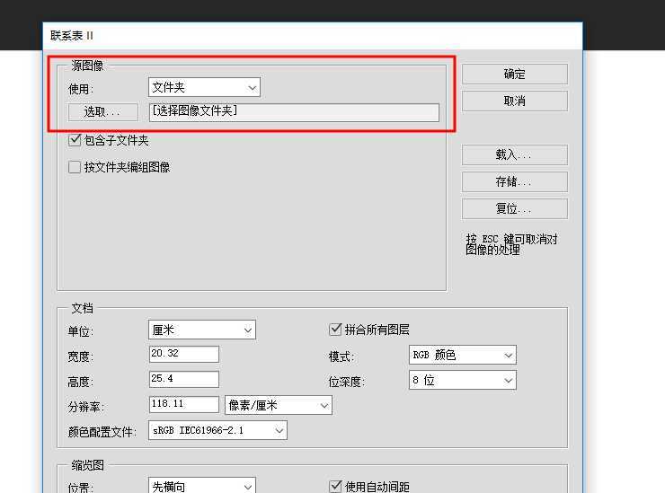Open the 模式 dropdown showing RGB 颜色

462,356
